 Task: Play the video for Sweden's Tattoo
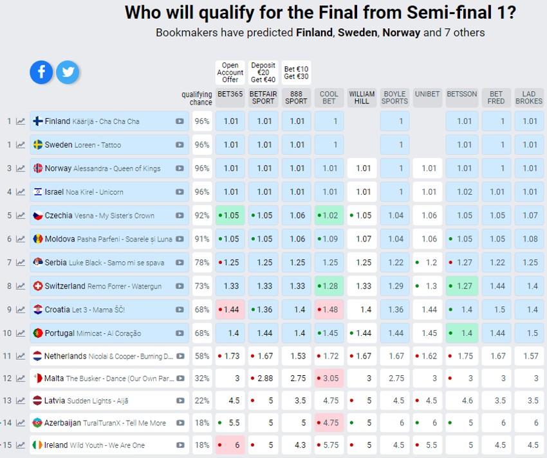point(180,145)
